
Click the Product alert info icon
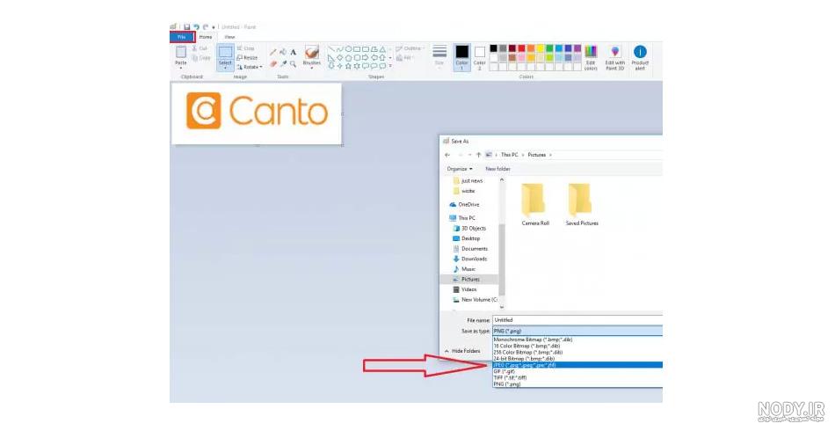[640, 51]
